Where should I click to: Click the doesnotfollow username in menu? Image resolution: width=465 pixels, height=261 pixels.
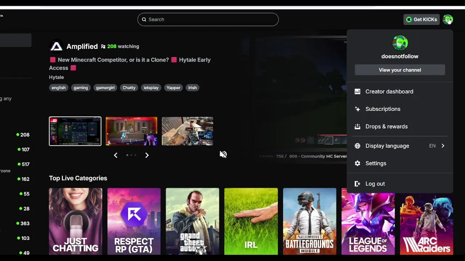[x=400, y=57]
